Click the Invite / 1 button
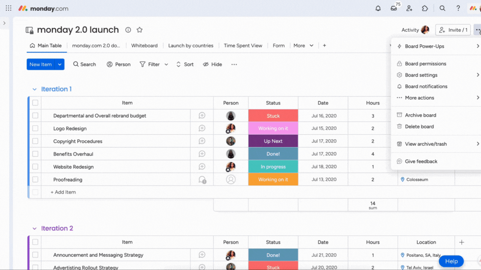481x270 pixels. click(x=453, y=30)
